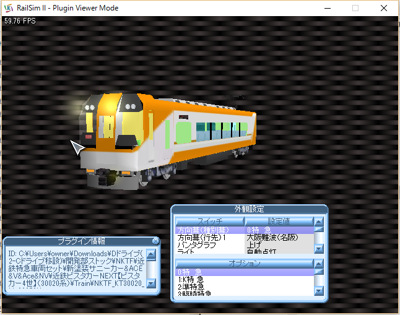Click the orange train model
400x315 pixels.
click(x=167, y=141)
